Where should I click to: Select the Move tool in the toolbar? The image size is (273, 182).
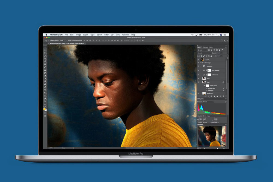(x=45, y=47)
